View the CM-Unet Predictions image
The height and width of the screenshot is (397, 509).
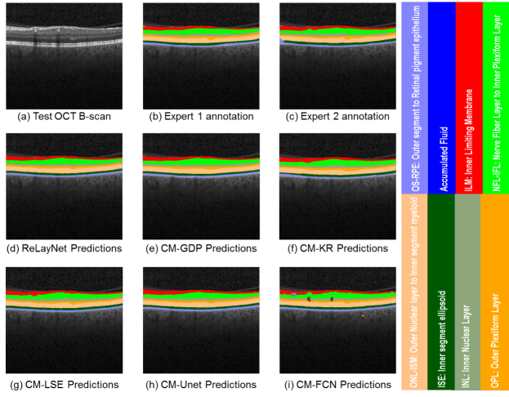201,320
